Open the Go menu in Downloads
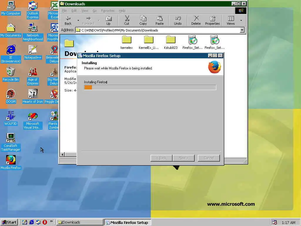The width and height of the screenshot is (301, 226). 94,11
